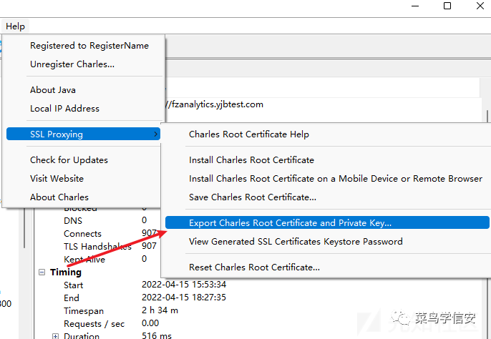The image size is (491, 339).
Task: Click the End row label
Action: coord(72,298)
